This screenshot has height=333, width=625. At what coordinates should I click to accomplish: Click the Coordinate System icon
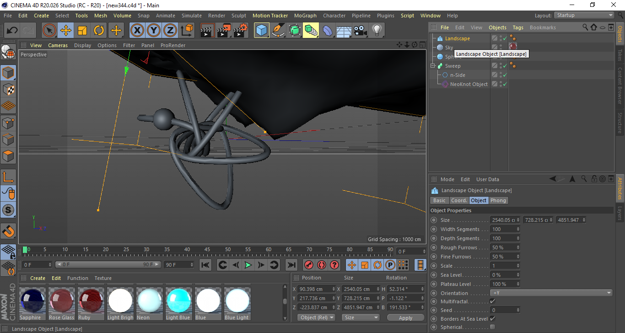(x=187, y=31)
